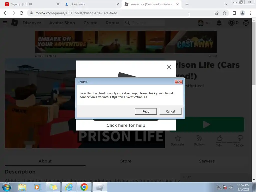The image size is (256, 192).
Task: Click the taskbar clock showing 10:52 PM
Action: (243, 187)
